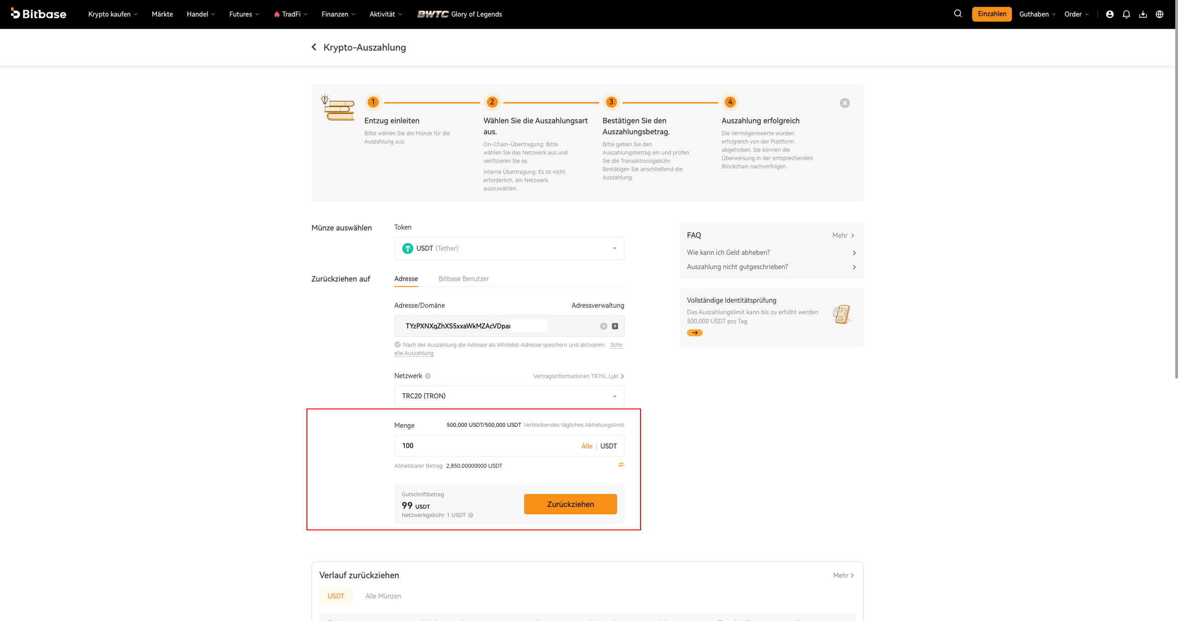This screenshot has width=1178, height=621.
Task: Open Mehr in Verlauf zurückziehen
Action: pos(843,575)
